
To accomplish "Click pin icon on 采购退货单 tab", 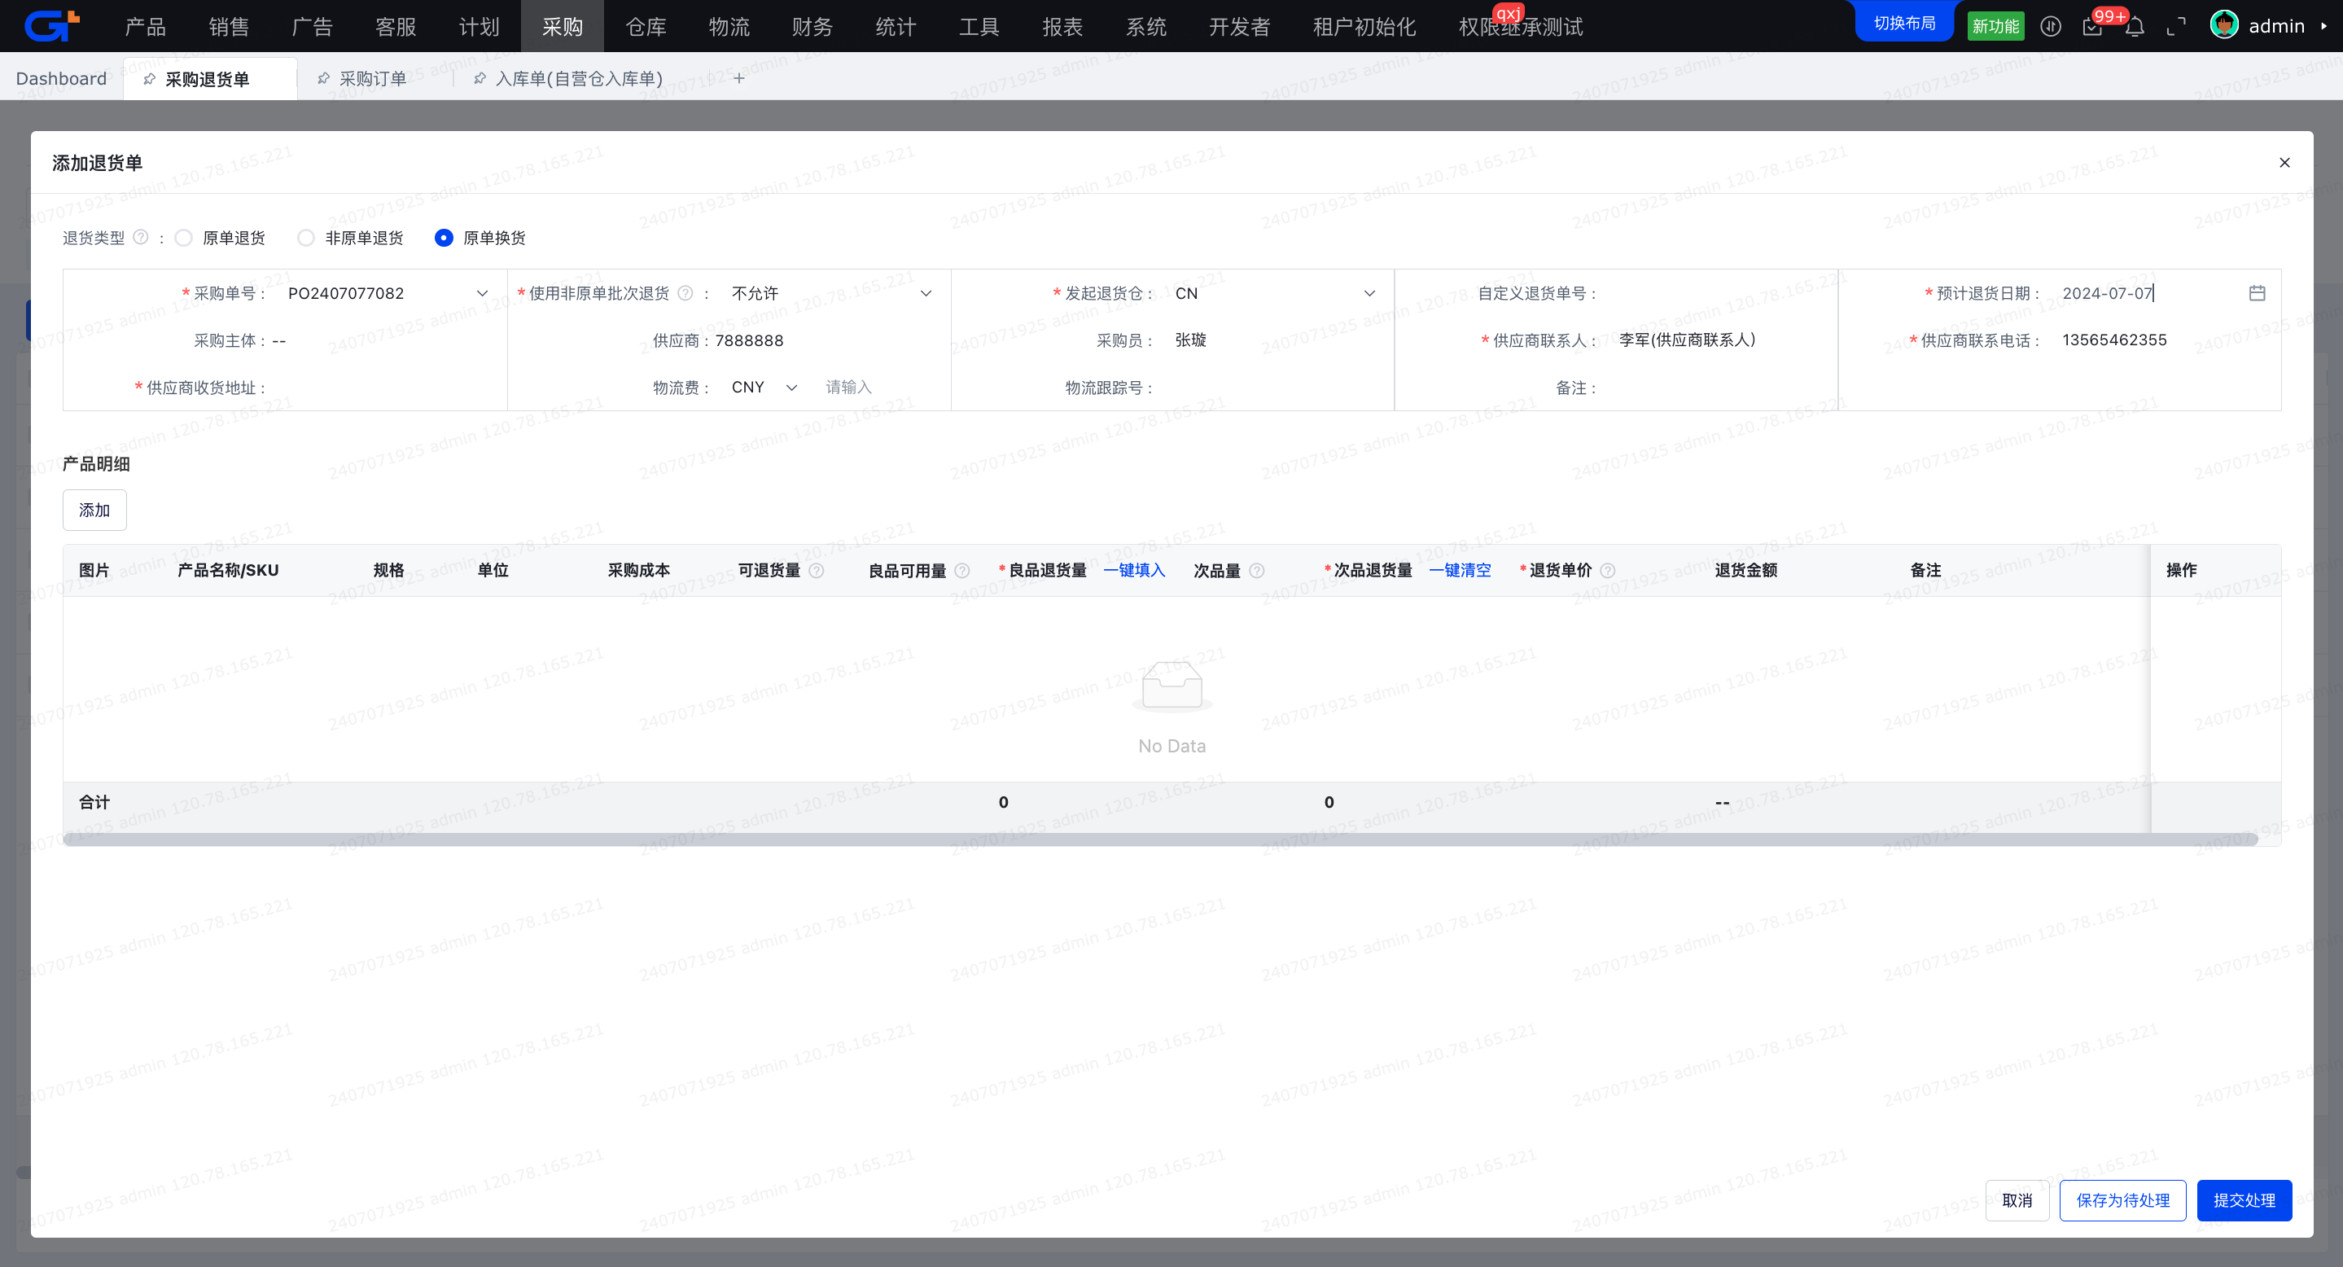I will pos(149,79).
